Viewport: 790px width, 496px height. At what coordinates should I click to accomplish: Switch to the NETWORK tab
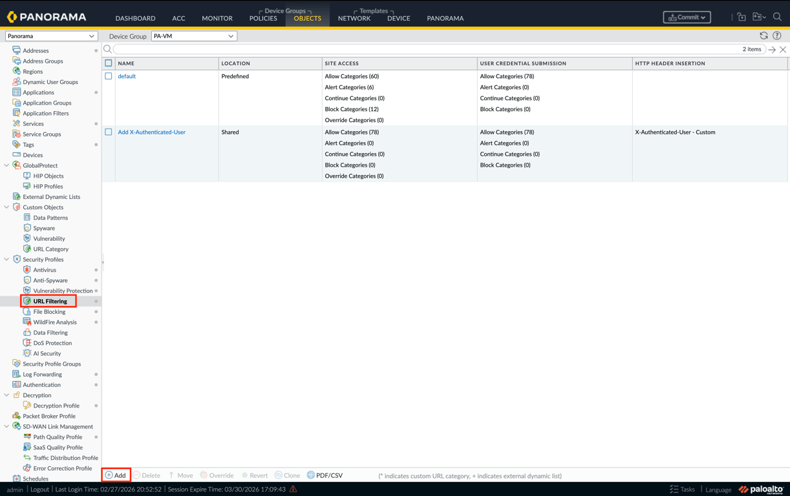354,18
